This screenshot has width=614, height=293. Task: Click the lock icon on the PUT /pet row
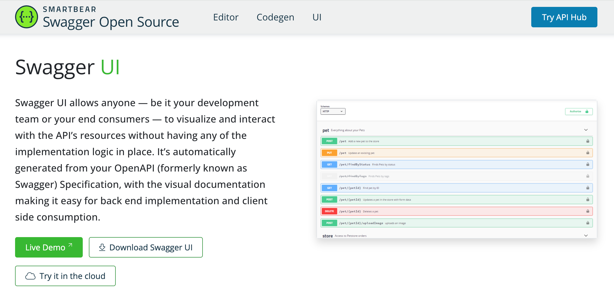tap(587, 153)
